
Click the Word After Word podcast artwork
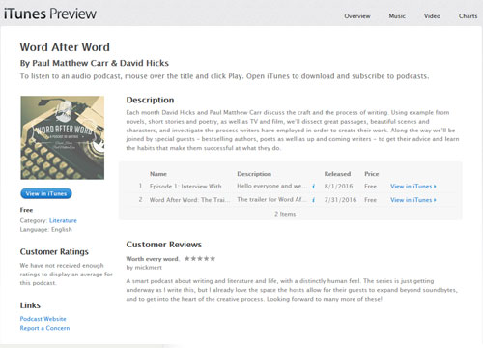click(63, 137)
